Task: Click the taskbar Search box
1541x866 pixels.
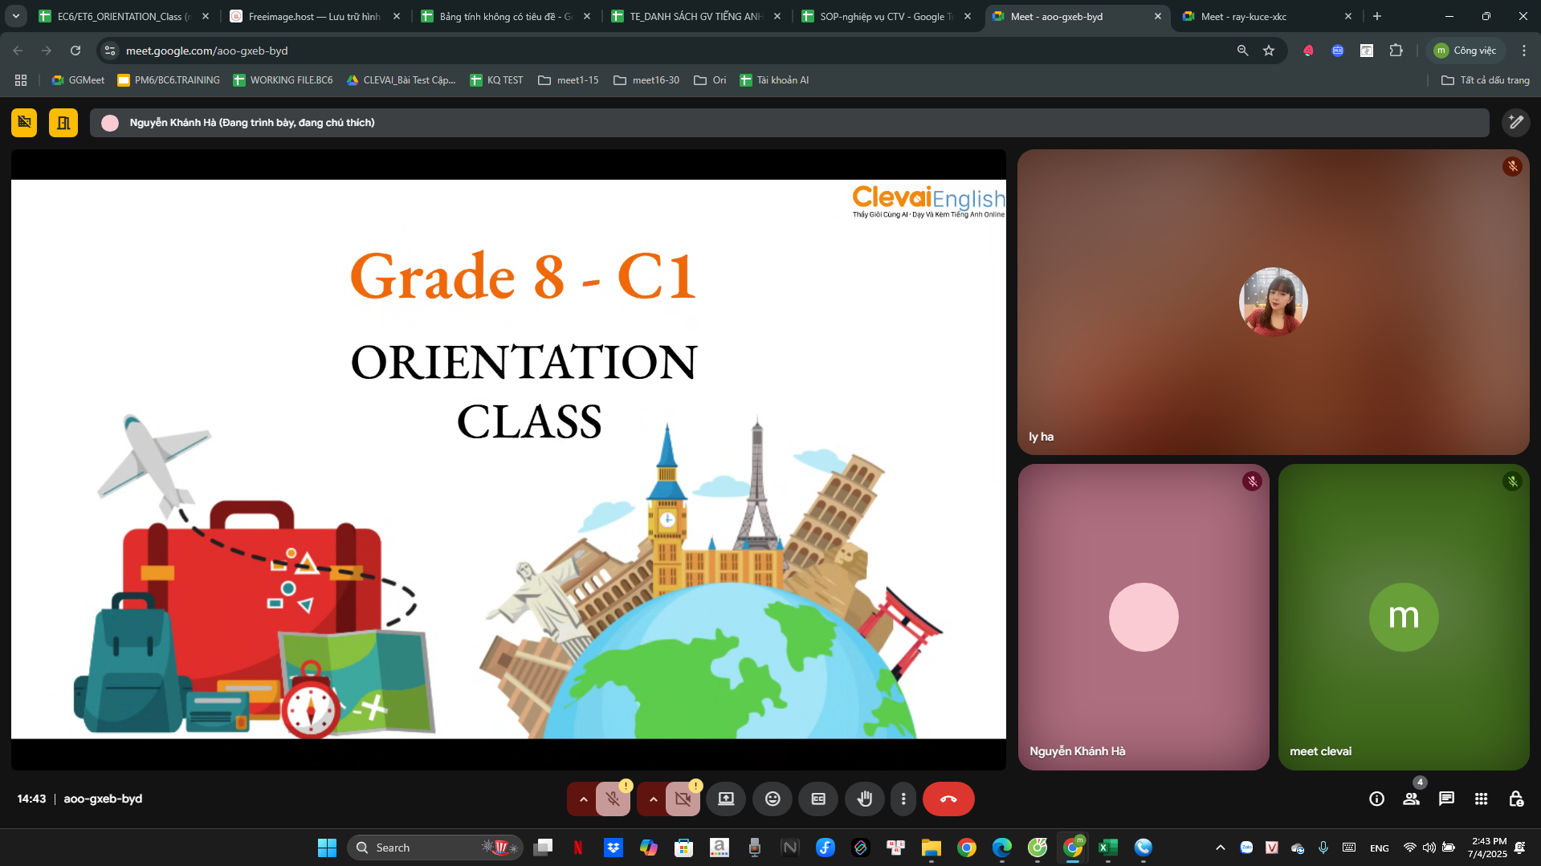Action: click(x=434, y=848)
